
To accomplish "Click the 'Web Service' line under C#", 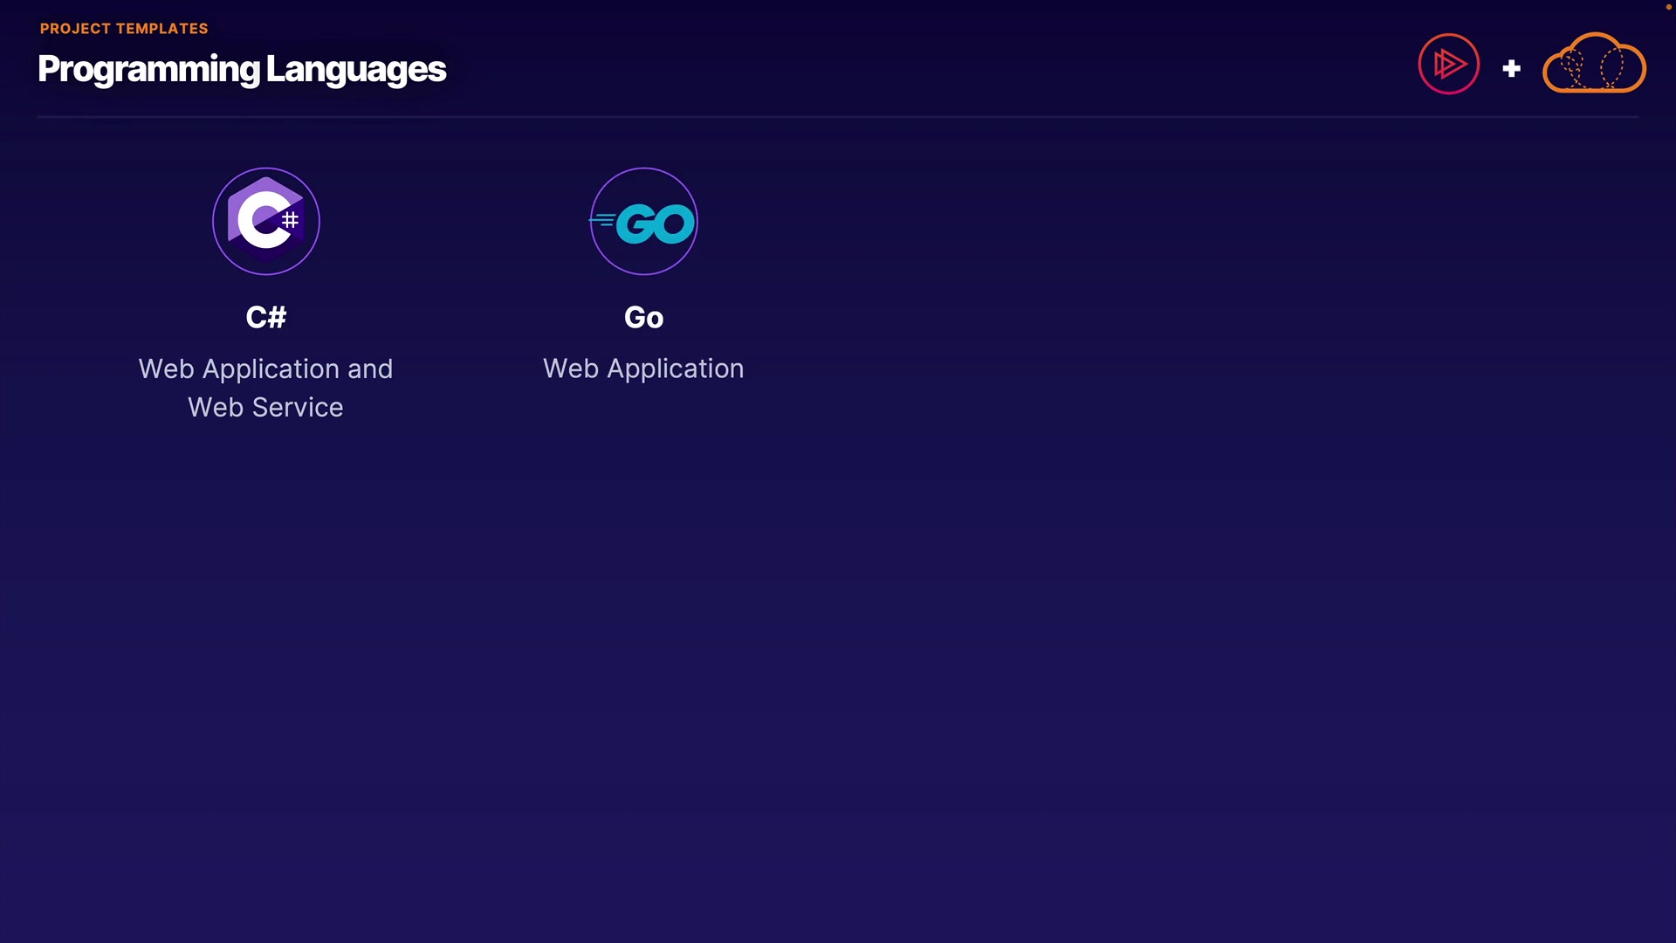I will point(265,408).
